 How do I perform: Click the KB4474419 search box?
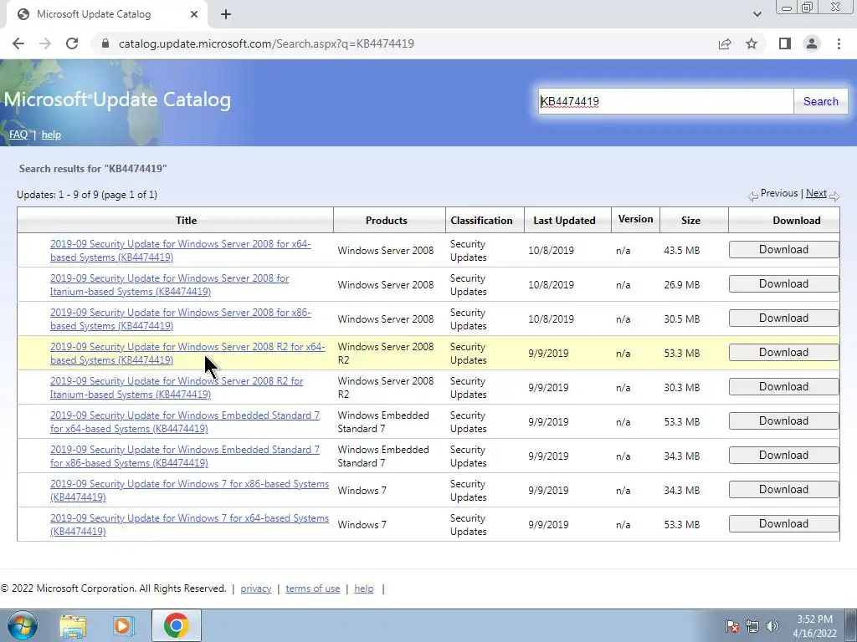coord(665,101)
